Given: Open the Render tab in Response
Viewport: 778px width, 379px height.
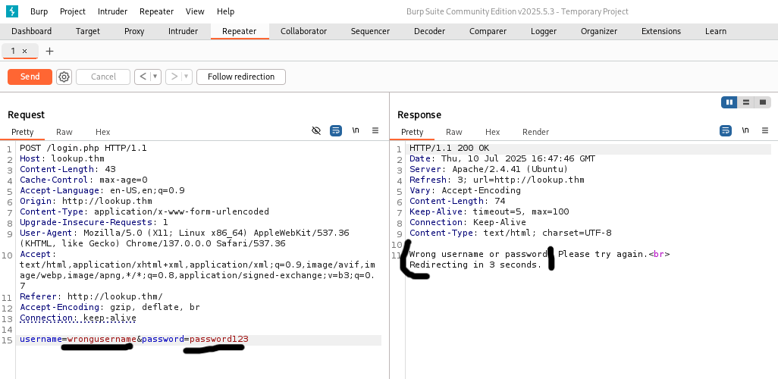Looking at the screenshot, I should pos(535,132).
